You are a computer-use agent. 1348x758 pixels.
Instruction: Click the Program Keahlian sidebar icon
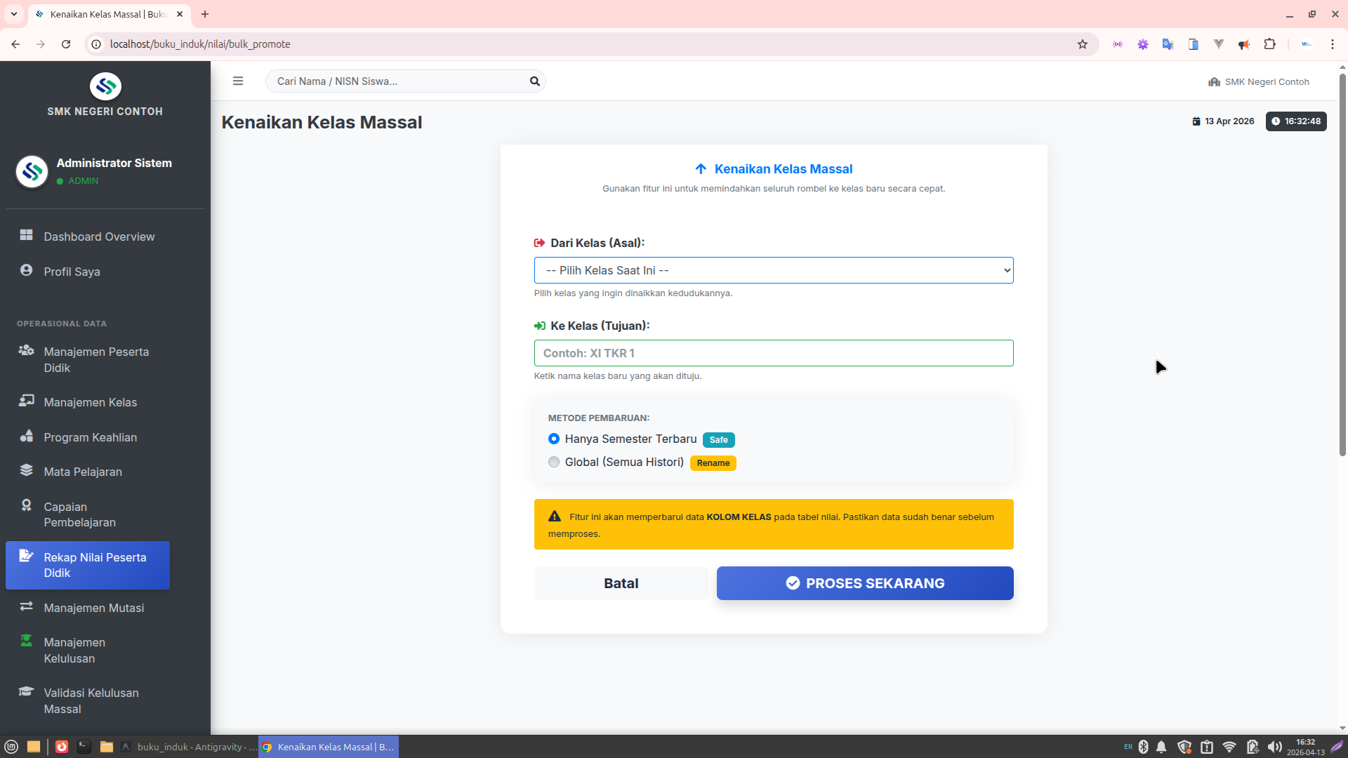pos(27,436)
